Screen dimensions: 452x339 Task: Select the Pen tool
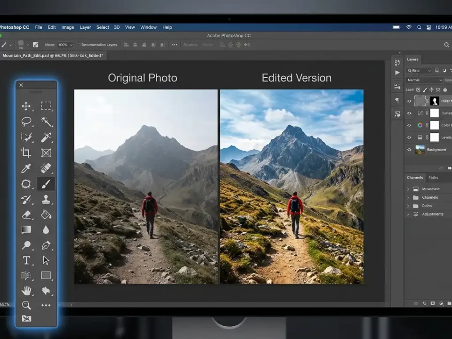coord(46,245)
